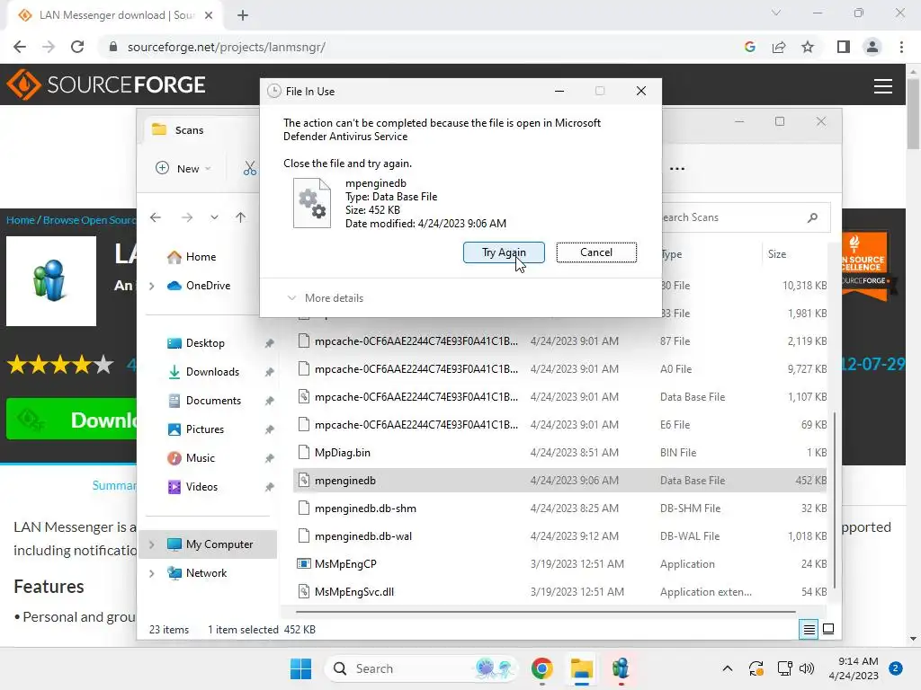Click Home breadcrumb link on SourceForge

pos(21,220)
